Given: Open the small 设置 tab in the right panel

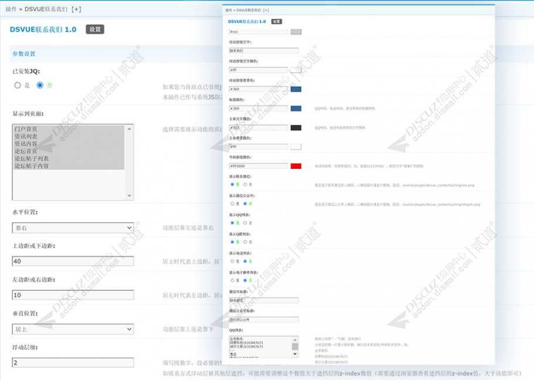Looking at the screenshot, I should click(x=276, y=22).
